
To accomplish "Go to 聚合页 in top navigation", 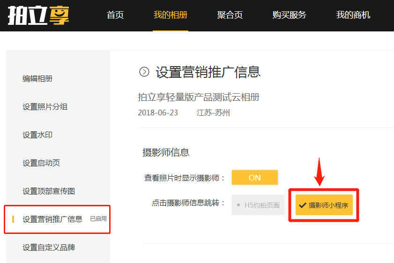I will (x=230, y=15).
